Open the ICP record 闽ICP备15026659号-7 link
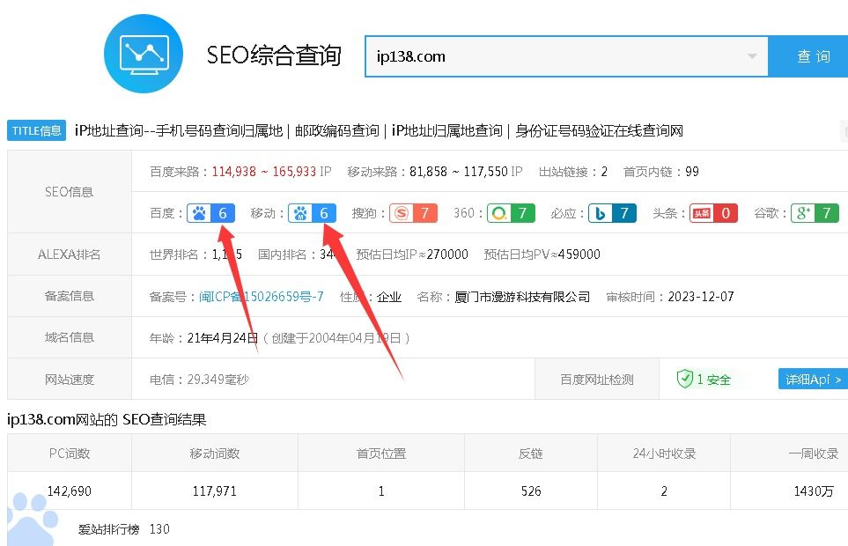This screenshot has height=546, width=848. pos(262,297)
